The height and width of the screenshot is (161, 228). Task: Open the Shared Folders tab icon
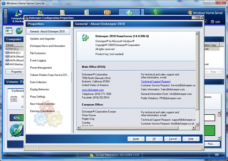[x=62, y=13]
